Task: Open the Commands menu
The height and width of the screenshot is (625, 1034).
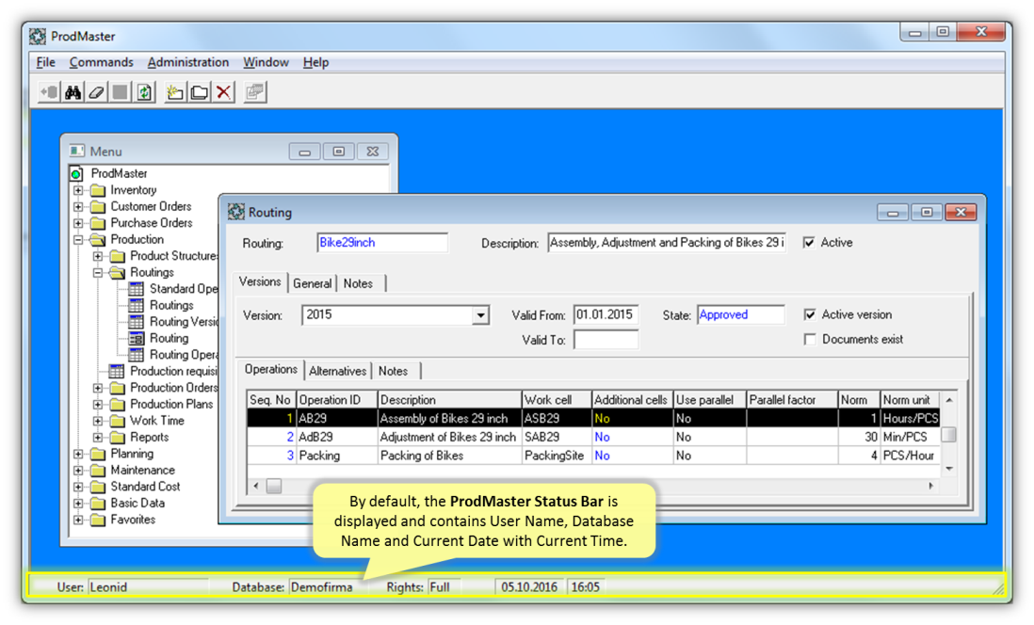Action: coord(101,62)
